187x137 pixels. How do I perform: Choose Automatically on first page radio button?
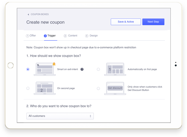click(x=98, y=69)
